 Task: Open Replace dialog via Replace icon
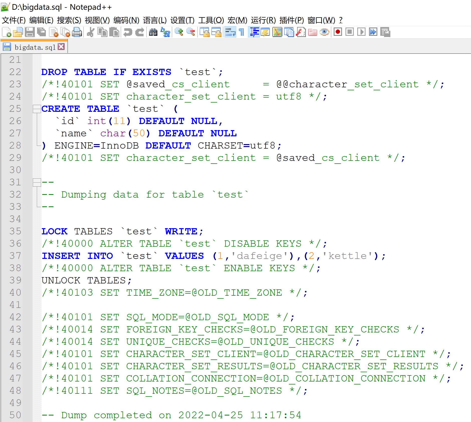(165, 32)
